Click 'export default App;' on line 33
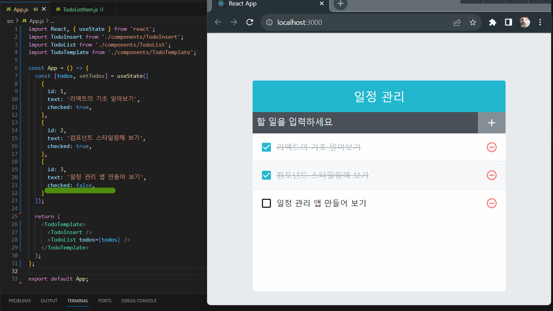 pyautogui.click(x=59, y=279)
